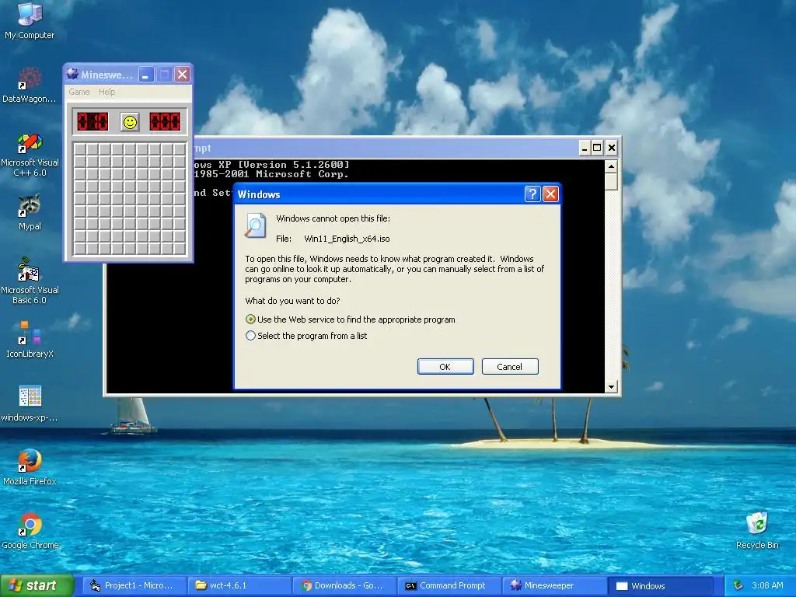Switch to Downloads - Google Chrome taskbar item
Screen dimensions: 796x597
point(345,585)
